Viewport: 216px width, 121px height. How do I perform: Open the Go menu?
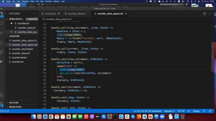pyautogui.click(x=37, y=1)
